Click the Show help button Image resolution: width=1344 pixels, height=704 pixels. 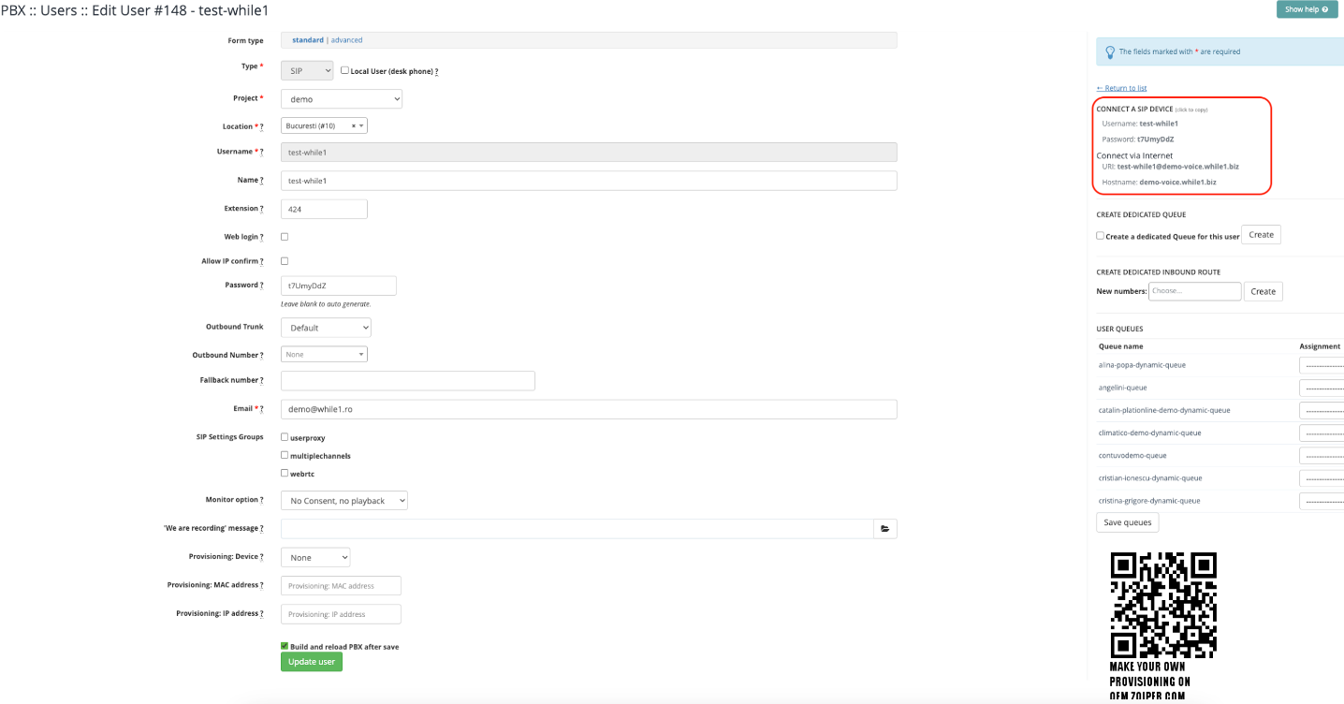coord(1306,9)
